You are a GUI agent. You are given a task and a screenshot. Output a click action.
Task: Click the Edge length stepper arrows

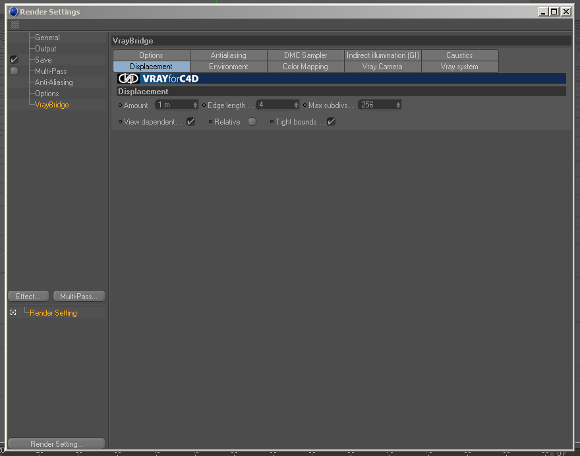tap(296, 105)
